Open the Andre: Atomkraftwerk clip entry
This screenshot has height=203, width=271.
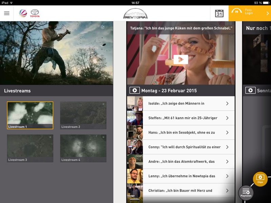pyautogui.click(x=181, y=162)
